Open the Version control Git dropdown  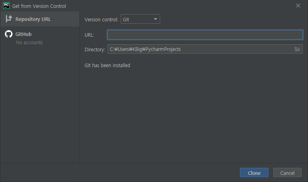coord(140,19)
